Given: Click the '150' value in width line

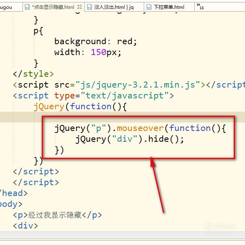Looking at the screenshot, I should [99, 52].
